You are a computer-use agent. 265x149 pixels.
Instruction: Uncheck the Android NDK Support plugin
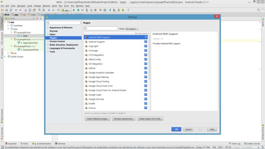pos(146,37)
